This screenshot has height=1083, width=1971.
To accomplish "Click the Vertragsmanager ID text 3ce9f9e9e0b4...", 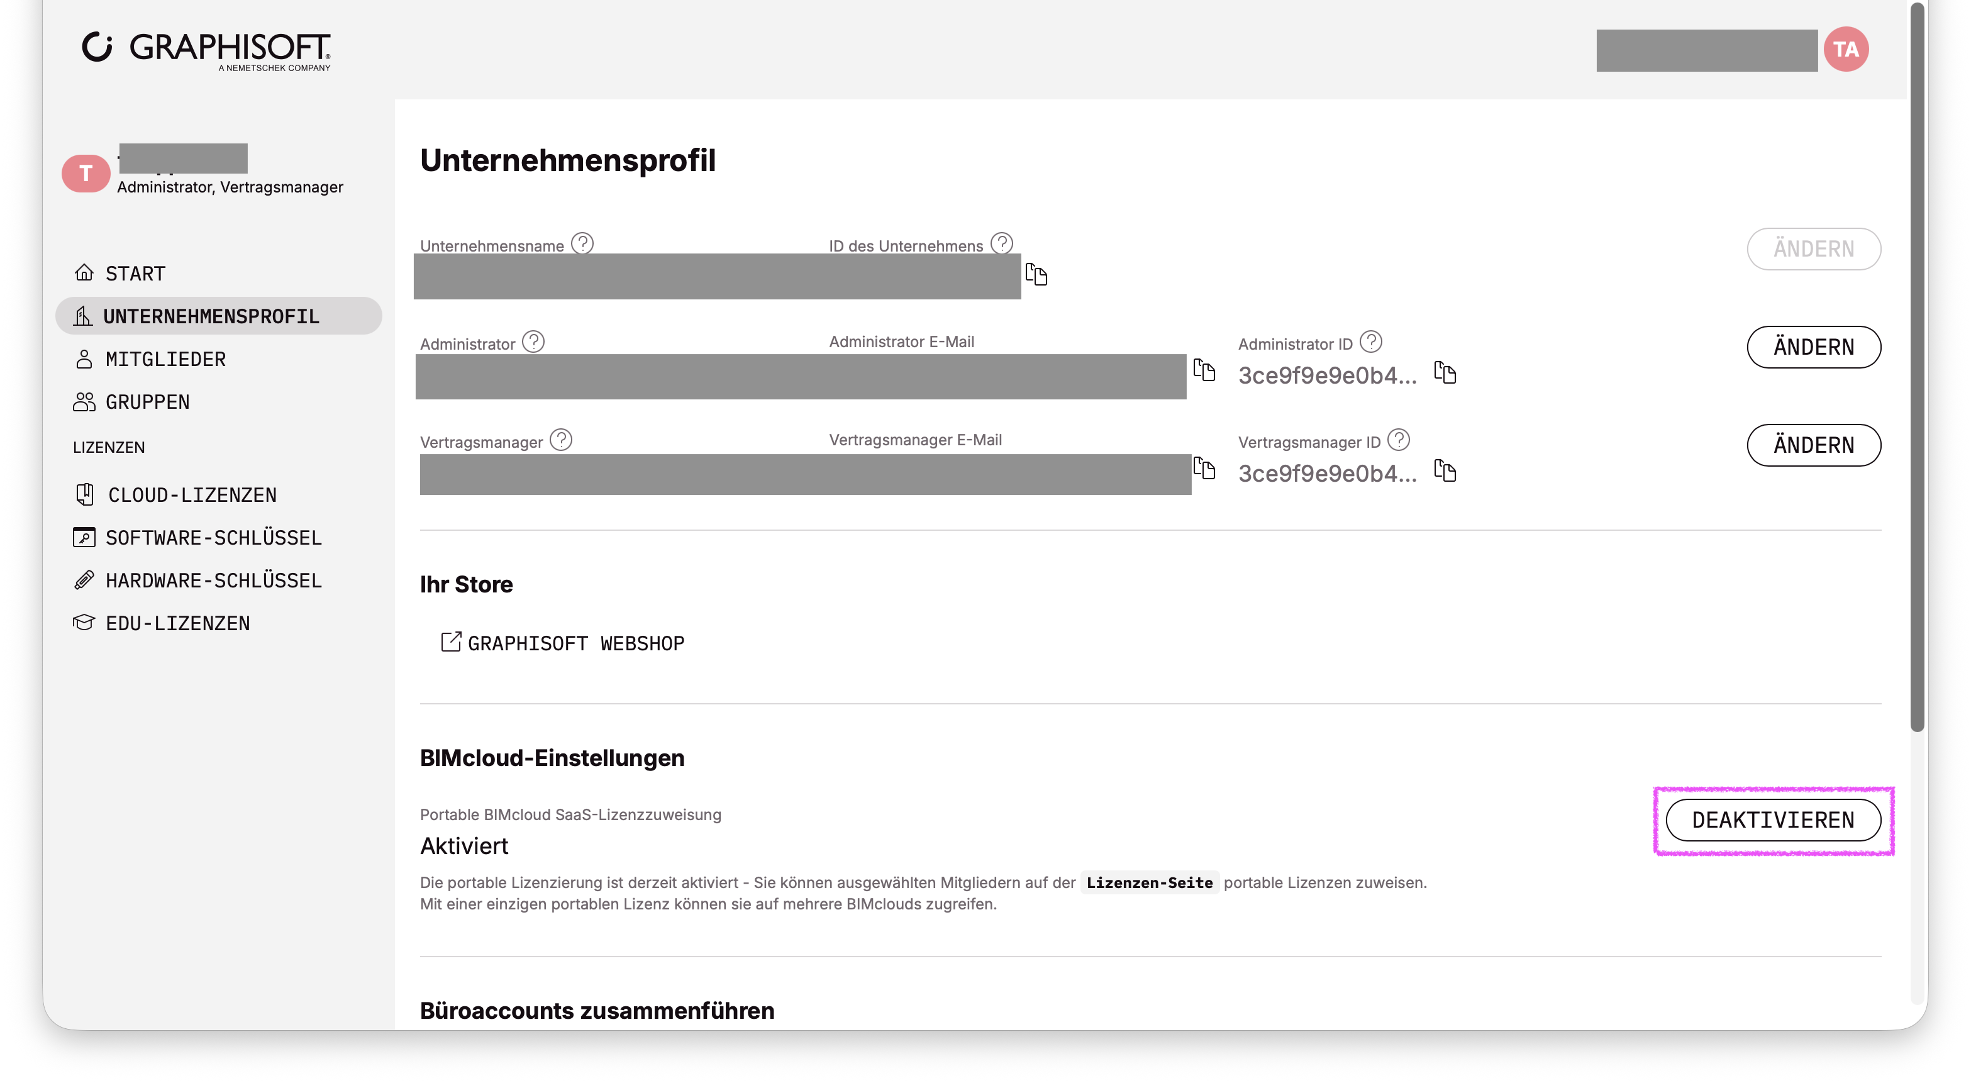I will coord(1328,473).
